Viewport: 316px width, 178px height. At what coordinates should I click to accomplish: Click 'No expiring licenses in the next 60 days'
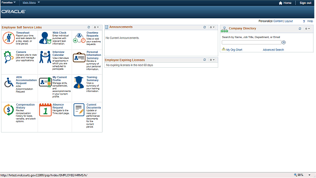pos(129,65)
